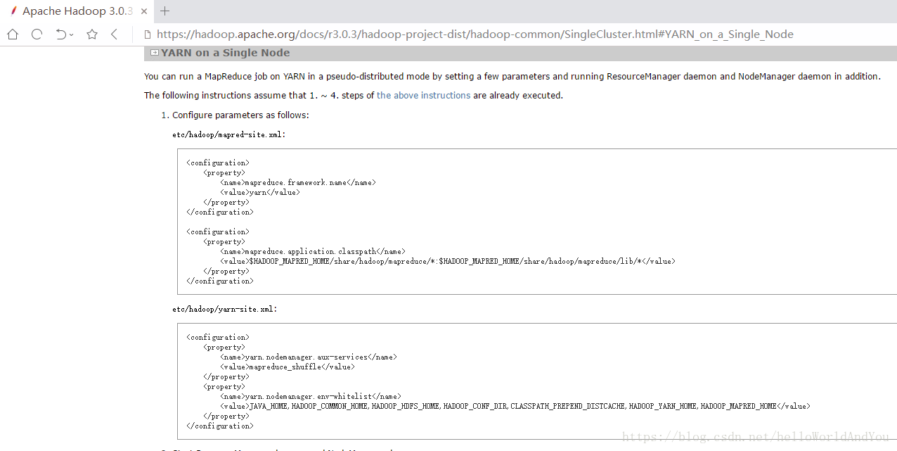Screen dimensions: 897x451
Task: Click the mapreduce_shuffle value line
Action: point(288,367)
